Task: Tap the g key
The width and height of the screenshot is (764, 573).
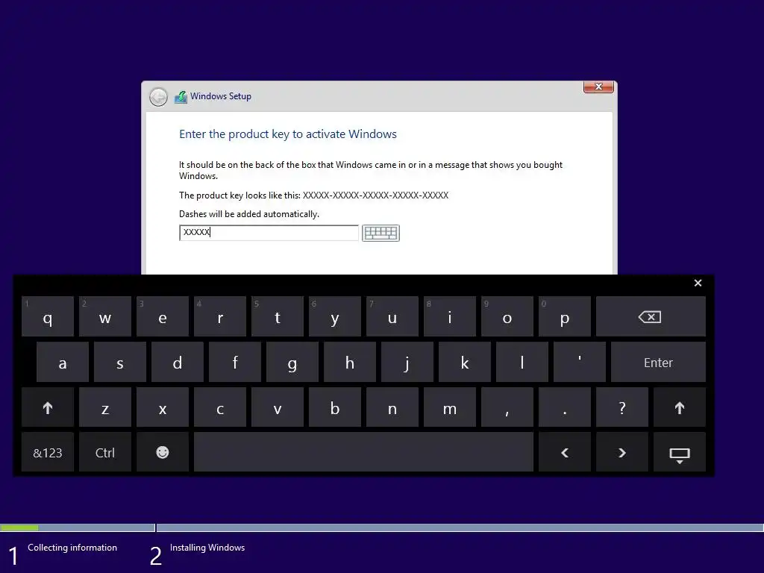Action: [292, 362]
